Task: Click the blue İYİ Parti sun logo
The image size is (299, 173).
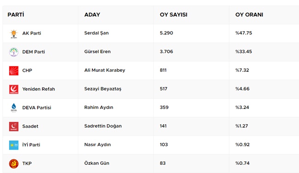Action: point(14,145)
